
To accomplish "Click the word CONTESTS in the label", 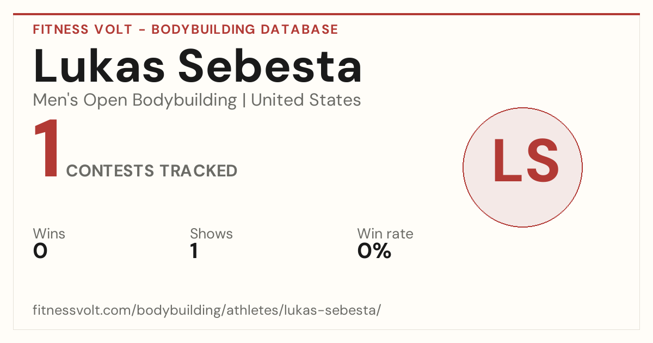I will pos(110,171).
